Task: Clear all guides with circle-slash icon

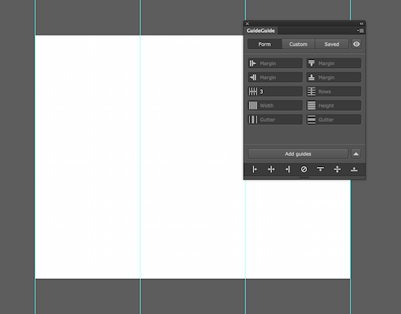Action: click(x=304, y=169)
